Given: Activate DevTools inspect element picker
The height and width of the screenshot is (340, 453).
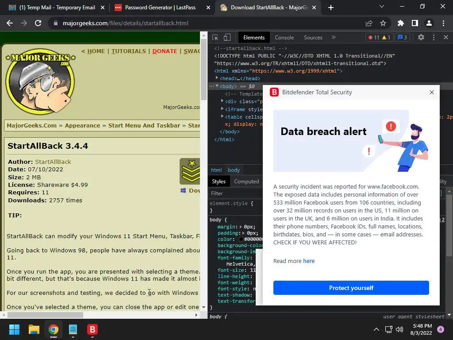Looking at the screenshot, I should coord(215,37).
